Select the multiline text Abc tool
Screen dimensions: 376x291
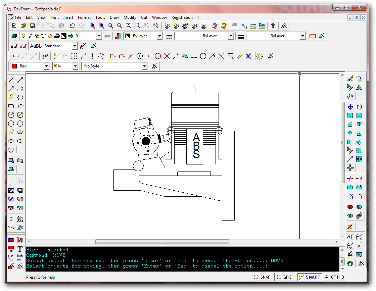20,219
